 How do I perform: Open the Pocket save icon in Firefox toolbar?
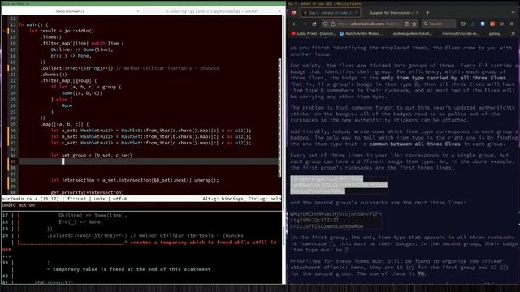463,24
